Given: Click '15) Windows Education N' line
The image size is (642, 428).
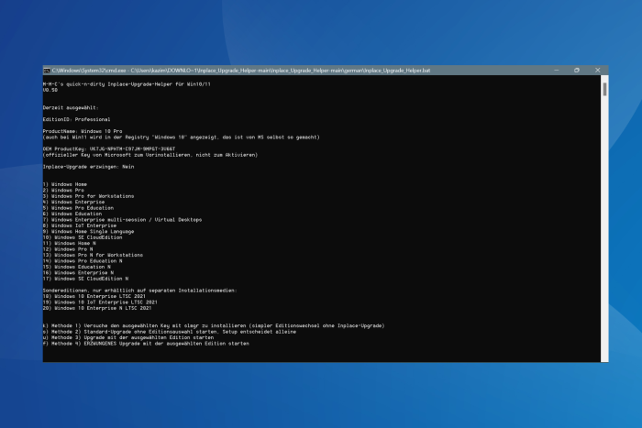Looking at the screenshot, I should click(76, 267).
